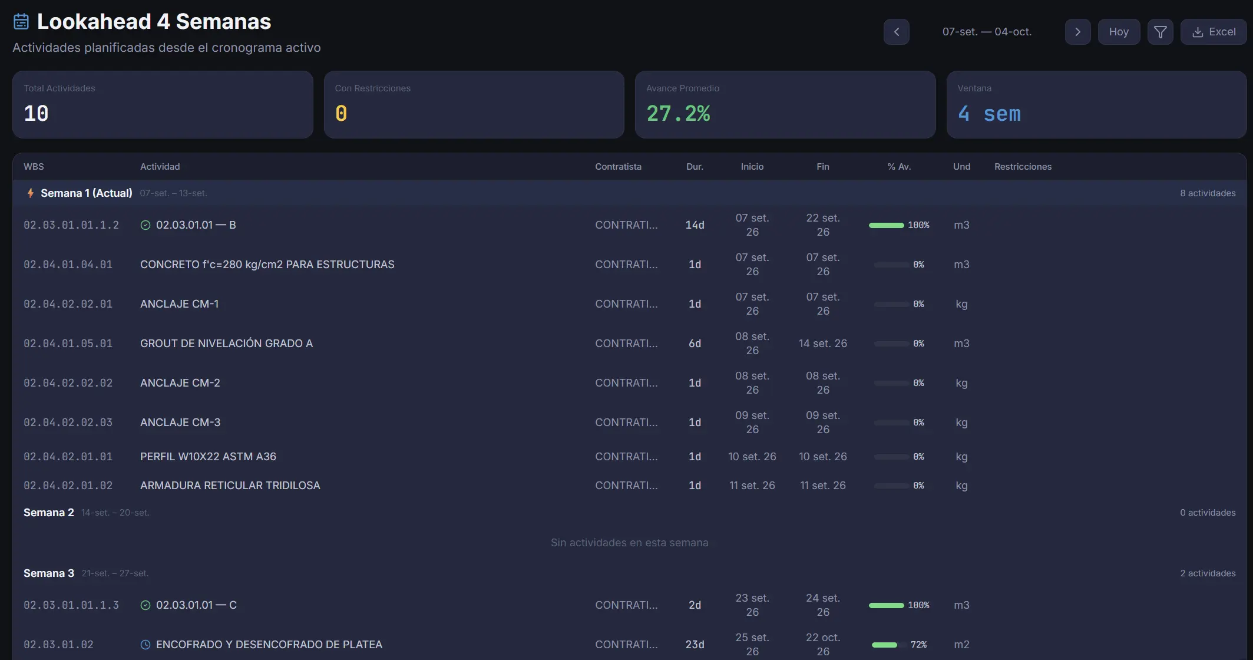Click clock icon on ENCOFRADO Y DESENCOFRADO row

tap(146, 645)
